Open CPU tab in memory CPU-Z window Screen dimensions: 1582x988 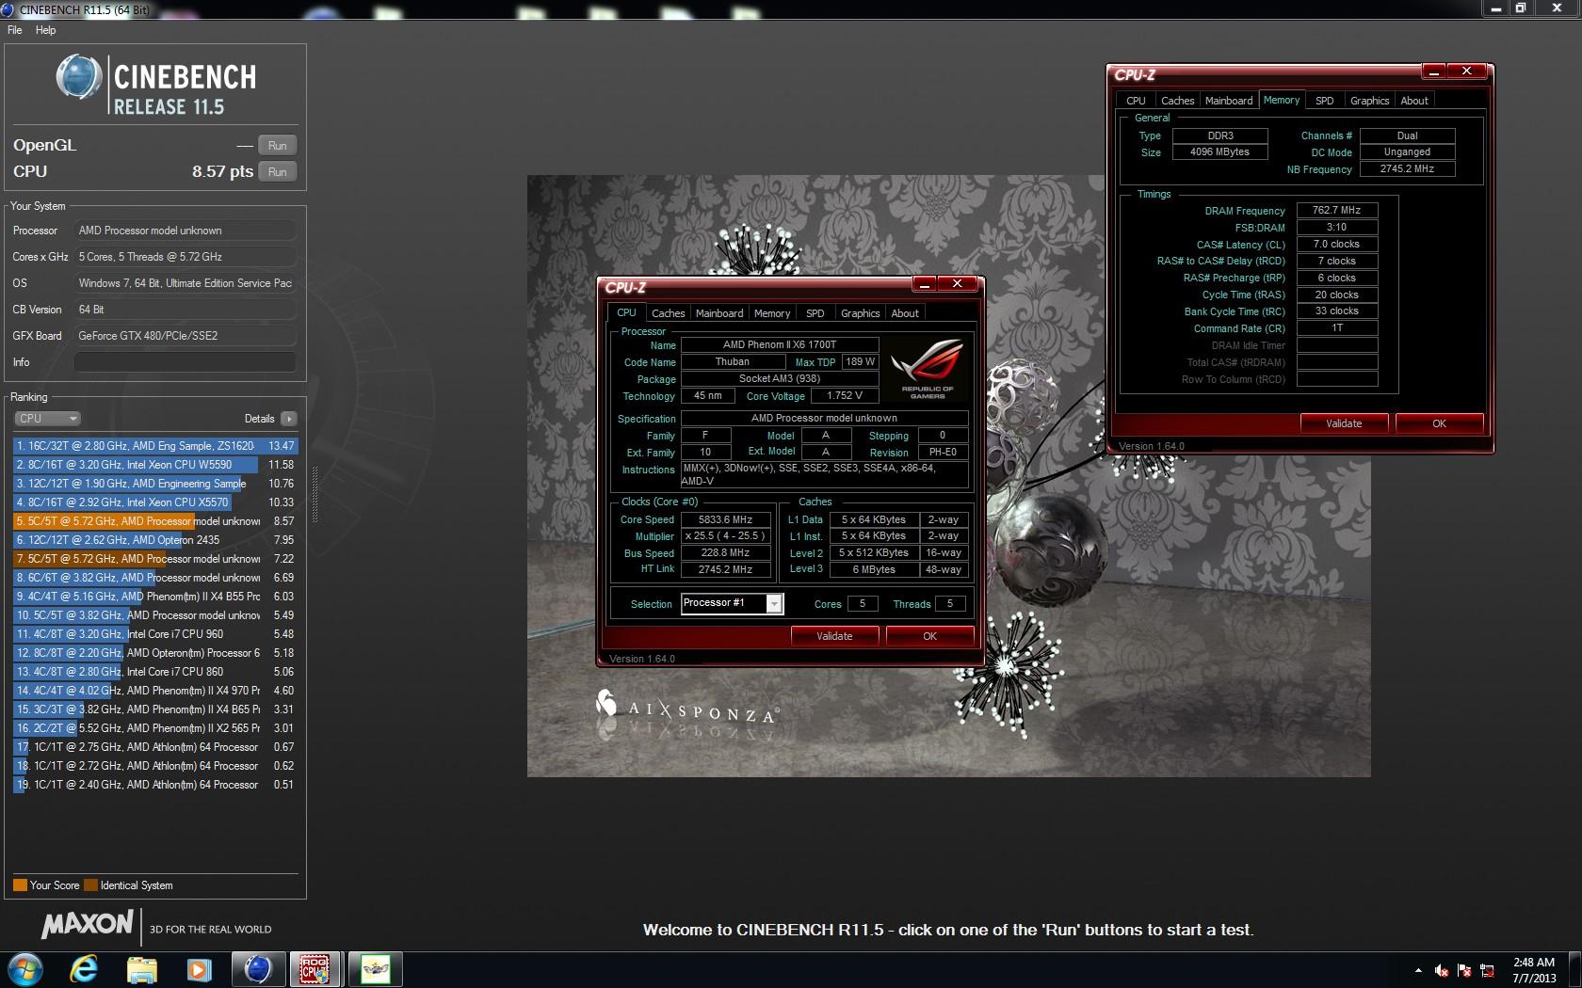1136,101
